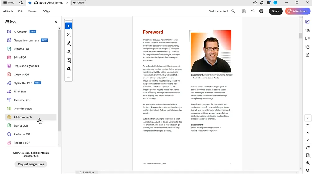The height and width of the screenshot is (174, 312).
Task: Open Request e-signatures tool in list
Action: point(31,66)
